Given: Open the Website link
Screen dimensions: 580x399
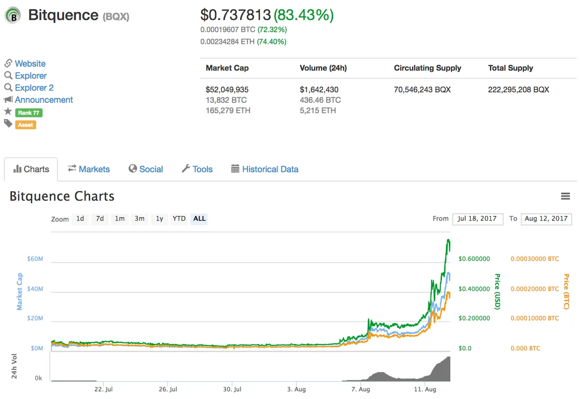Looking at the screenshot, I should coord(30,63).
